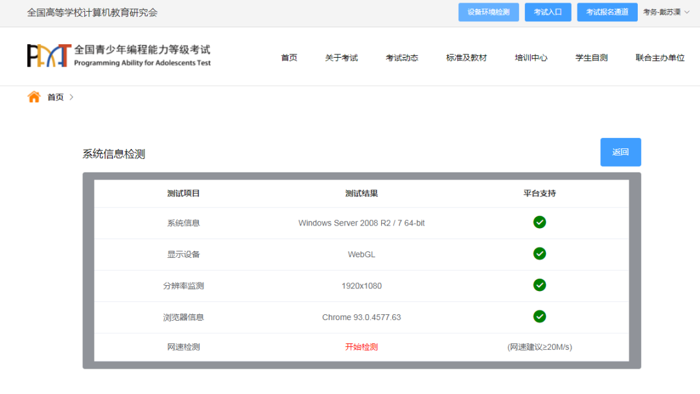This screenshot has width=700, height=394.
Task: Go to 考试动态 in navigation
Action: click(x=402, y=58)
